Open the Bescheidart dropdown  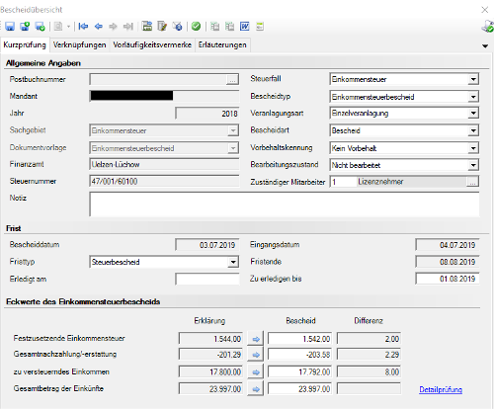point(473,130)
